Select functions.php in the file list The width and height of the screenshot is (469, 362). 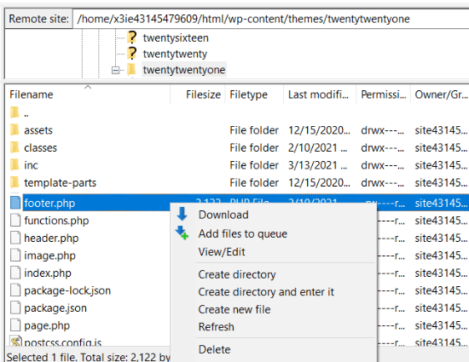click(56, 221)
